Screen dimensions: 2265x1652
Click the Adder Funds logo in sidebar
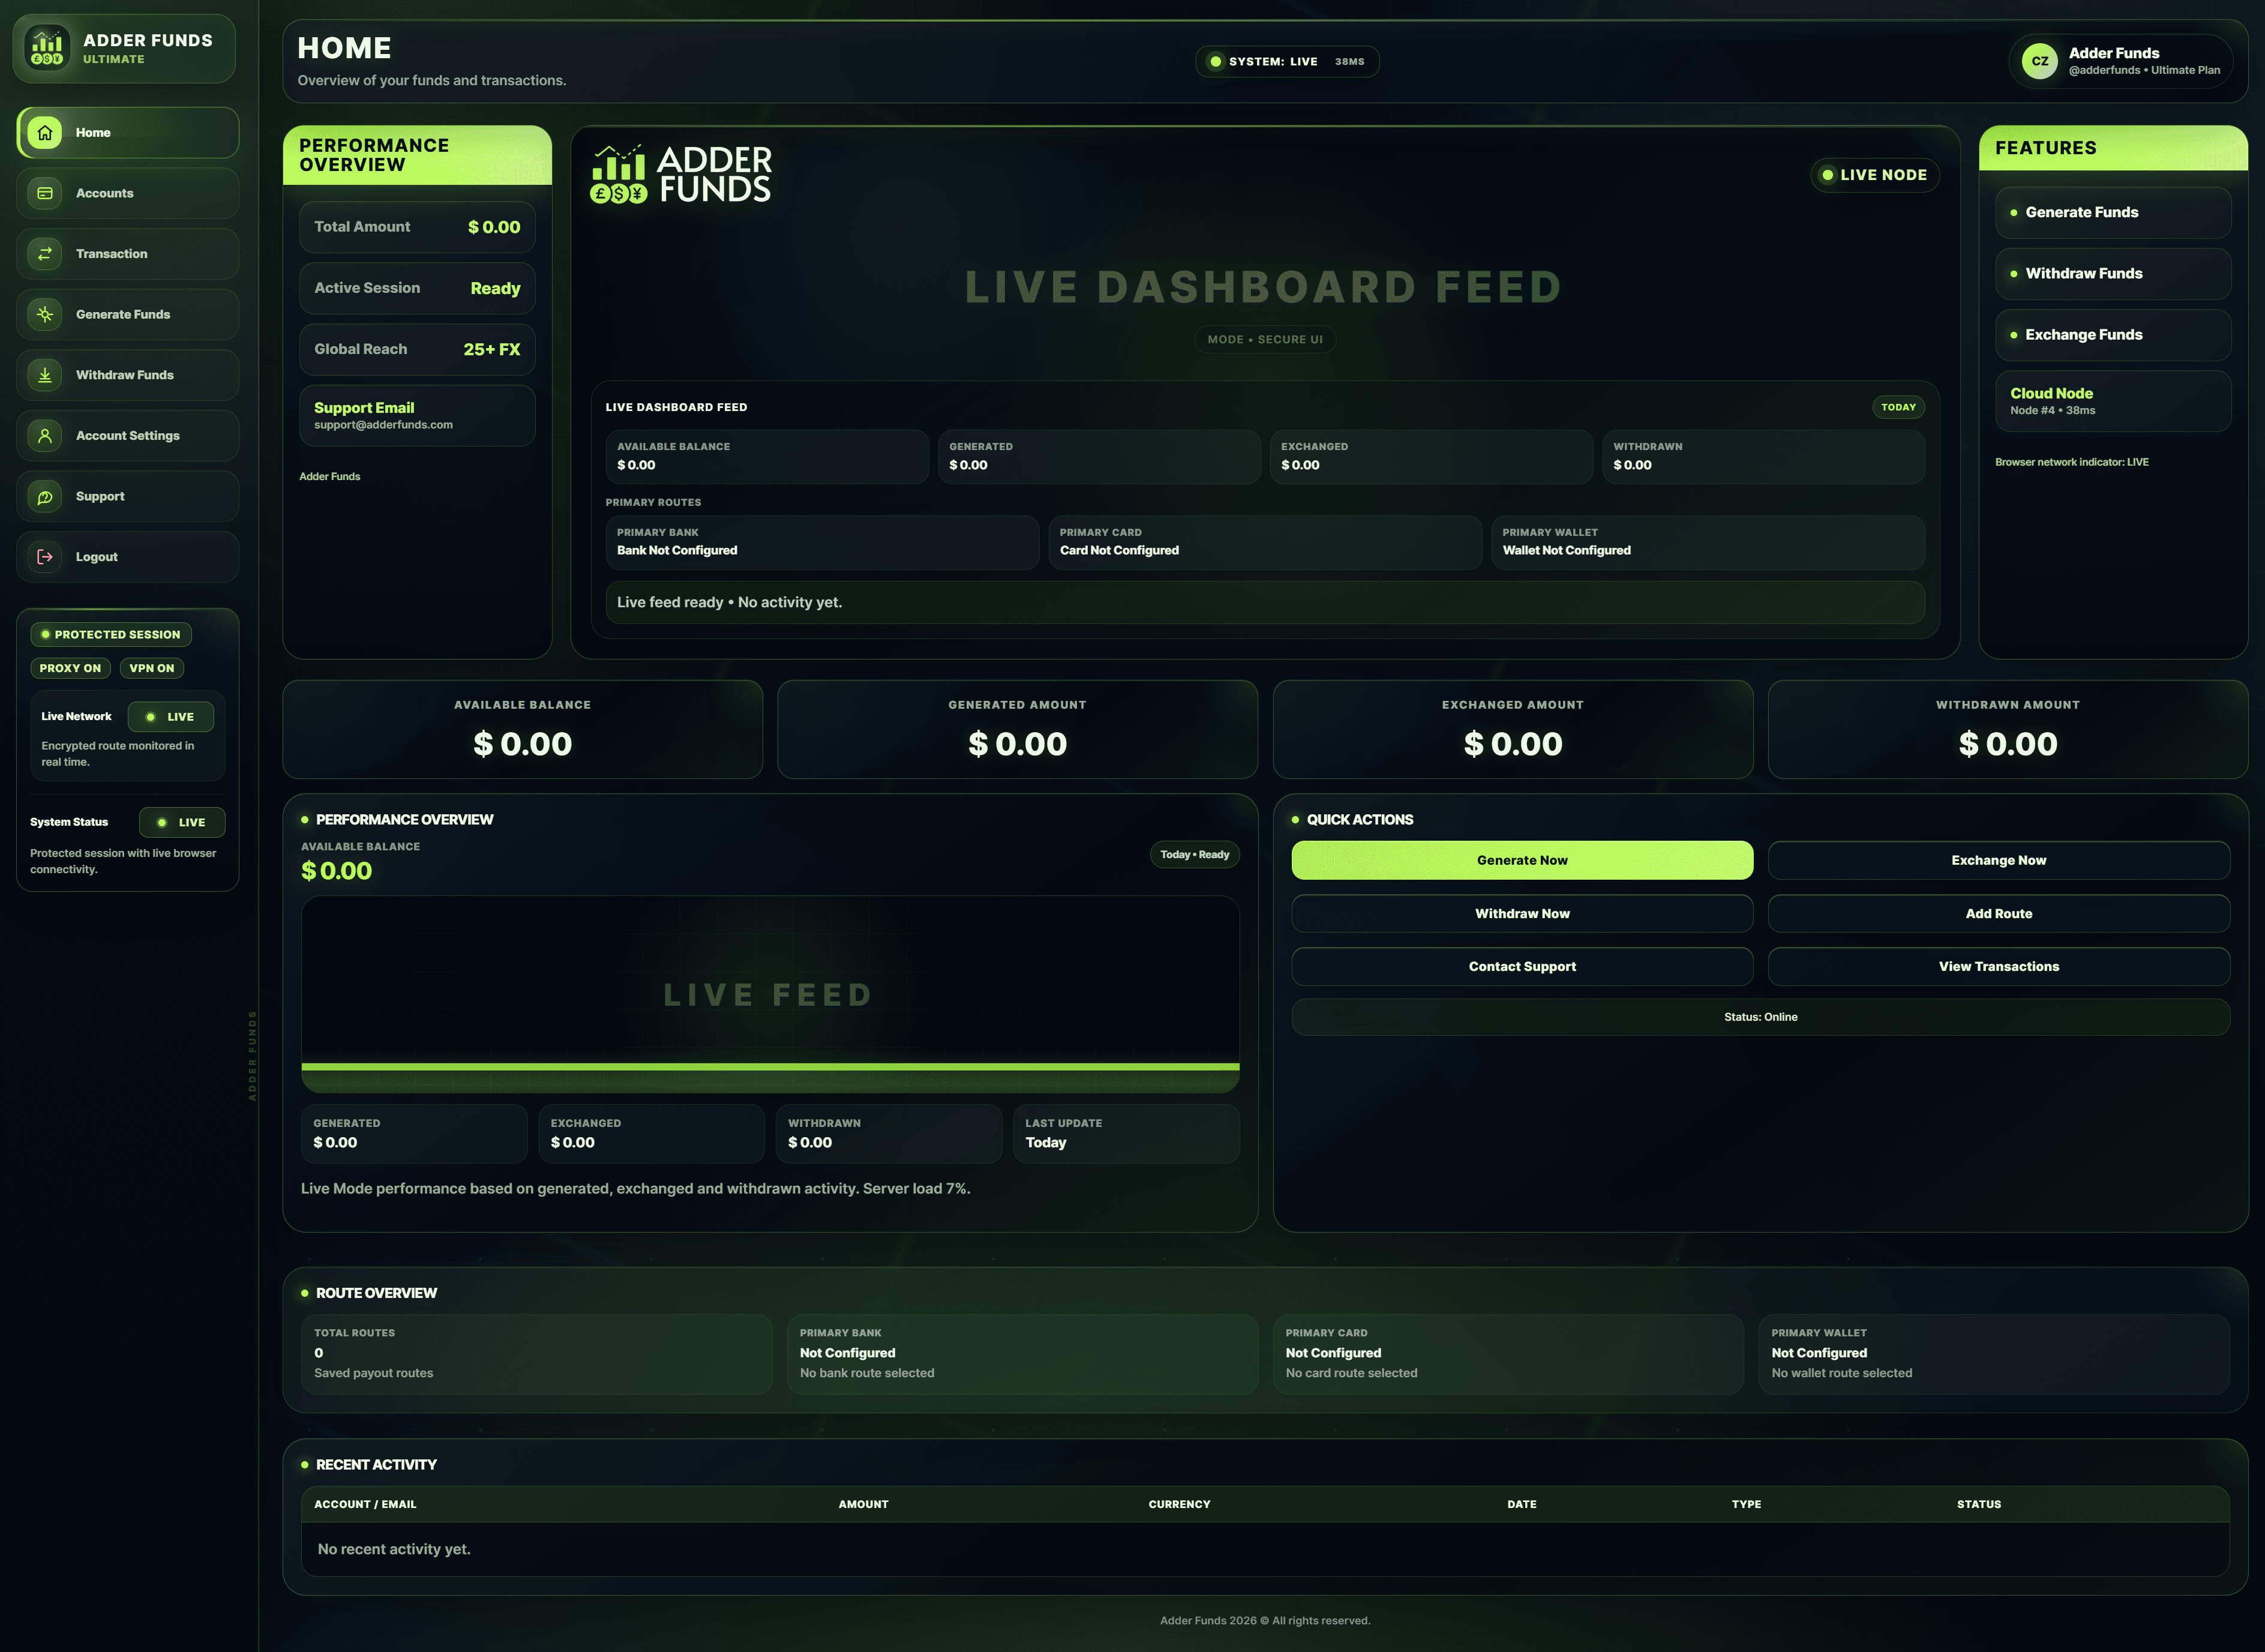(x=47, y=48)
